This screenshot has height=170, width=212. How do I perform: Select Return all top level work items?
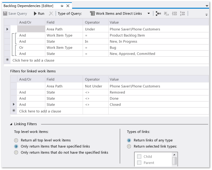(x=16, y=140)
